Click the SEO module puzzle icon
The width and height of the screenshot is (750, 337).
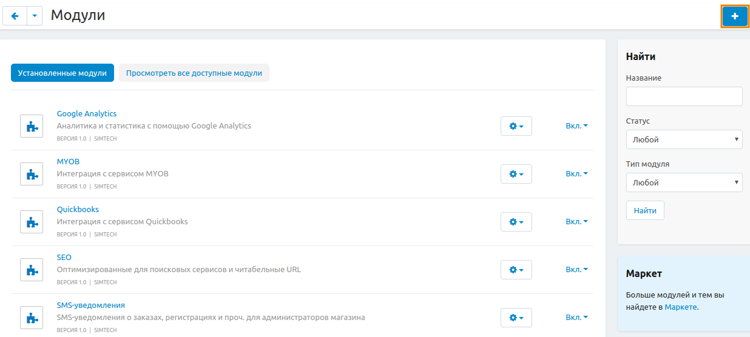(x=32, y=270)
